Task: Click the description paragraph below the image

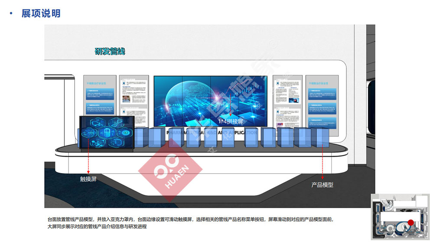Action: click(x=191, y=223)
